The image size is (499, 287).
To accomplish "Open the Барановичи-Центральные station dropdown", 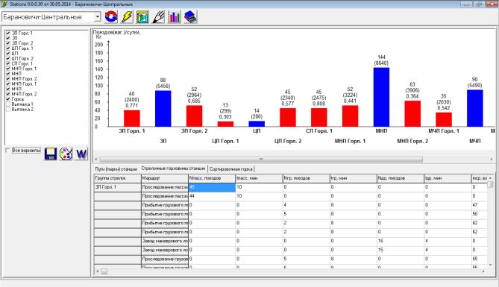I will point(98,17).
